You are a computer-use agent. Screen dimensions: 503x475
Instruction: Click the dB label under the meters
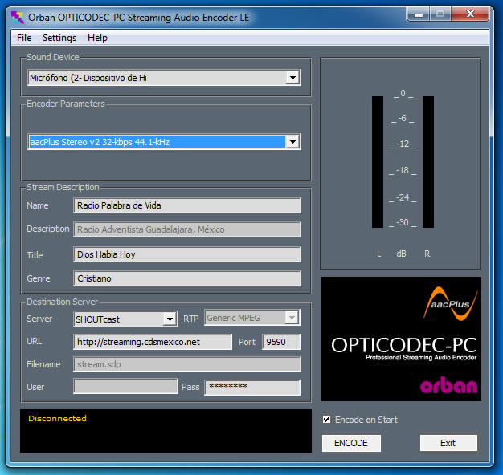[401, 254]
